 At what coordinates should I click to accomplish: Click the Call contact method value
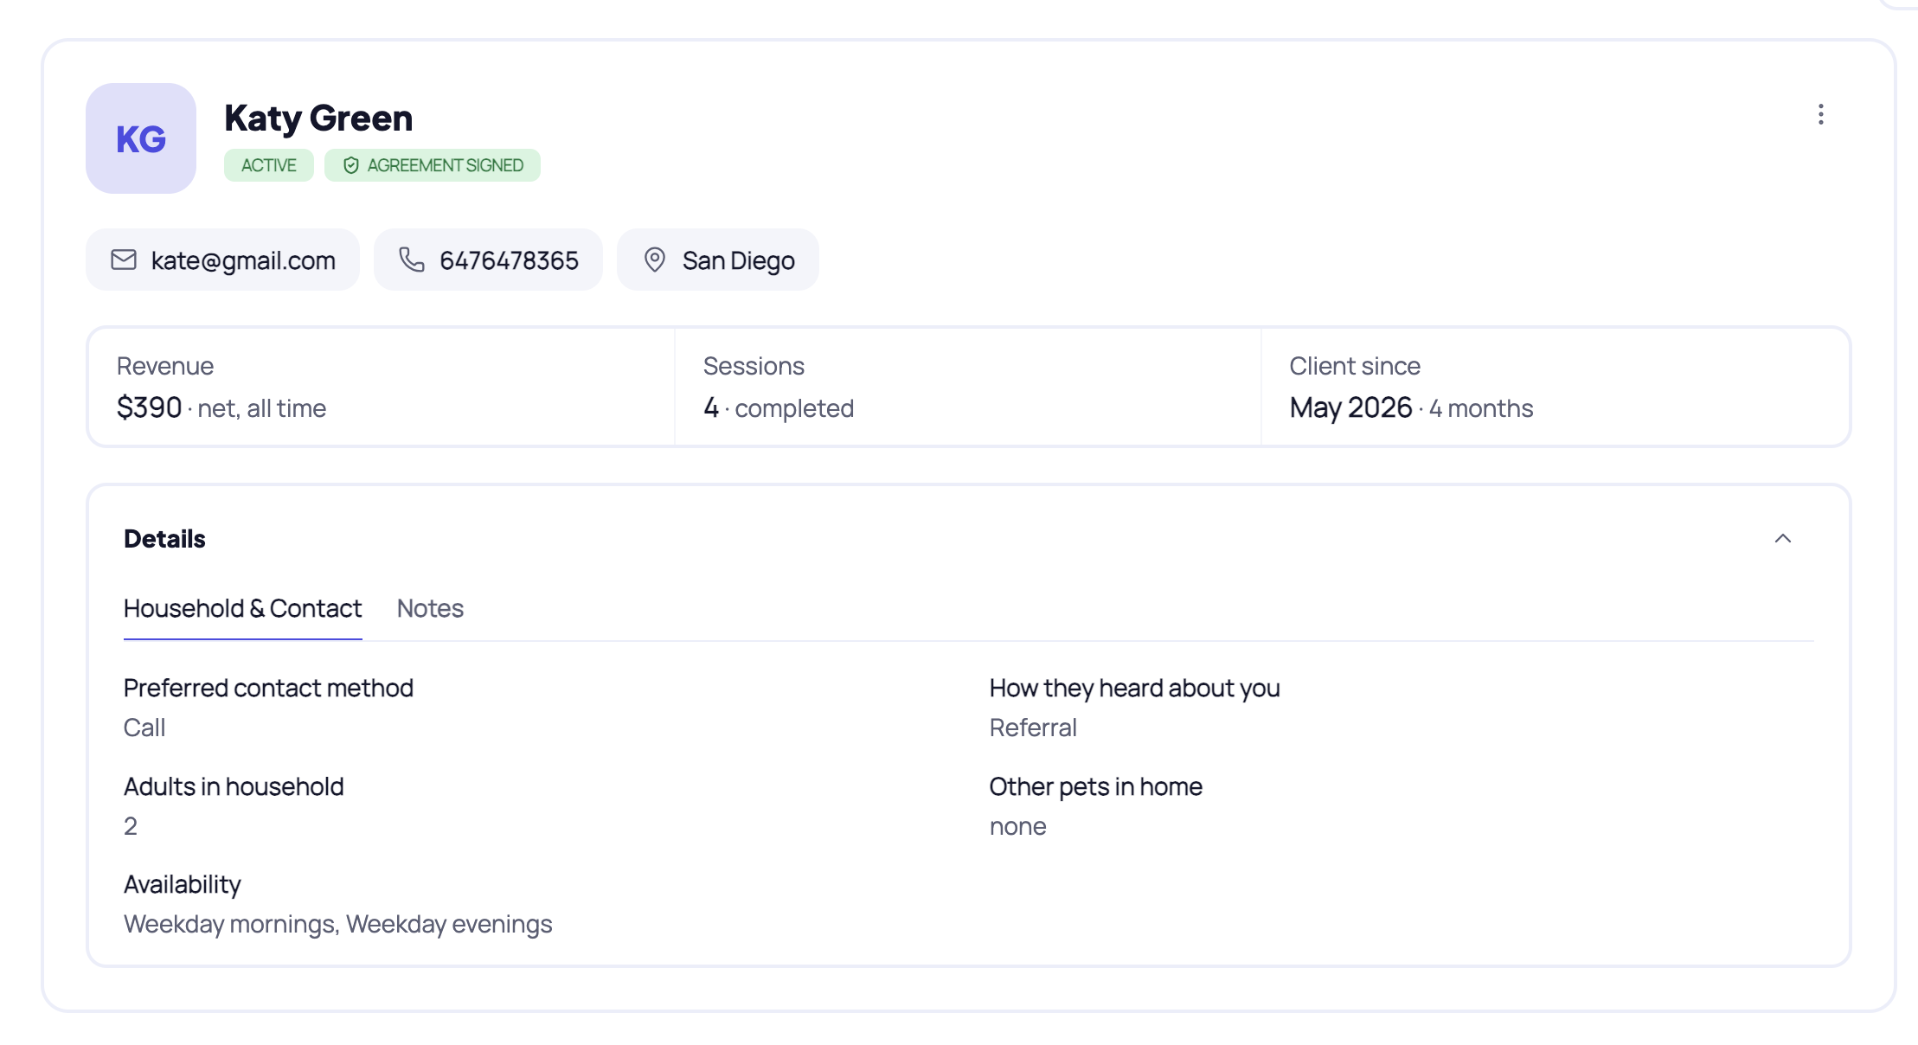point(144,728)
